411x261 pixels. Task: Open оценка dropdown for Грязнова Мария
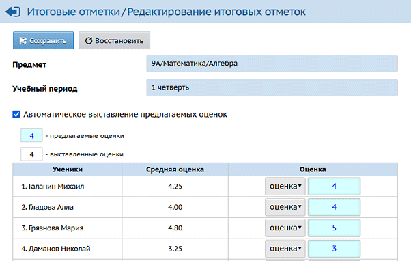(x=285, y=228)
